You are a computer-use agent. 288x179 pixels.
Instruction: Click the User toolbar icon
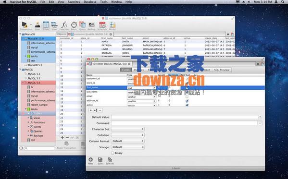[x=38, y=26]
